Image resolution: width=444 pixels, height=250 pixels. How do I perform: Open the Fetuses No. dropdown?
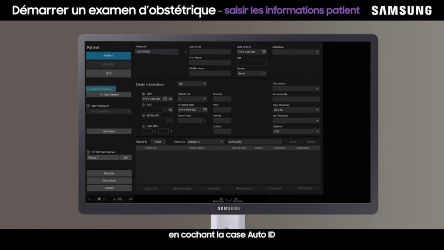point(192,99)
